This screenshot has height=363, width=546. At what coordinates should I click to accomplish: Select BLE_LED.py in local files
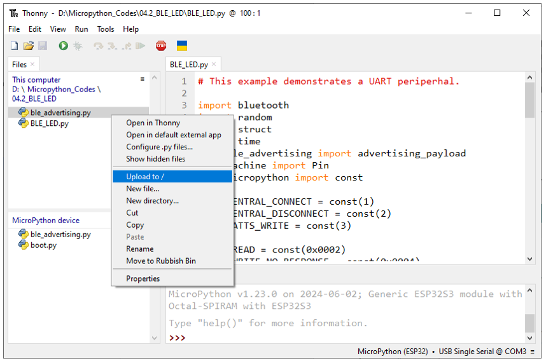pos(50,123)
